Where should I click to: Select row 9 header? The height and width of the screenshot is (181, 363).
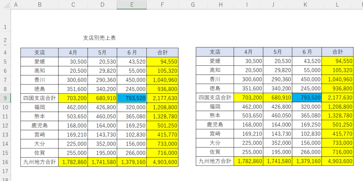point(5,98)
